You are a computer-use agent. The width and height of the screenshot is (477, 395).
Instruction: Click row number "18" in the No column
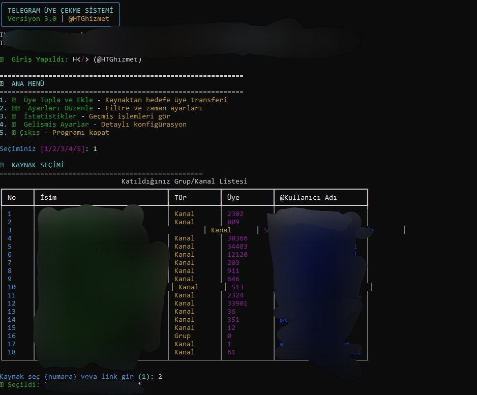point(12,352)
